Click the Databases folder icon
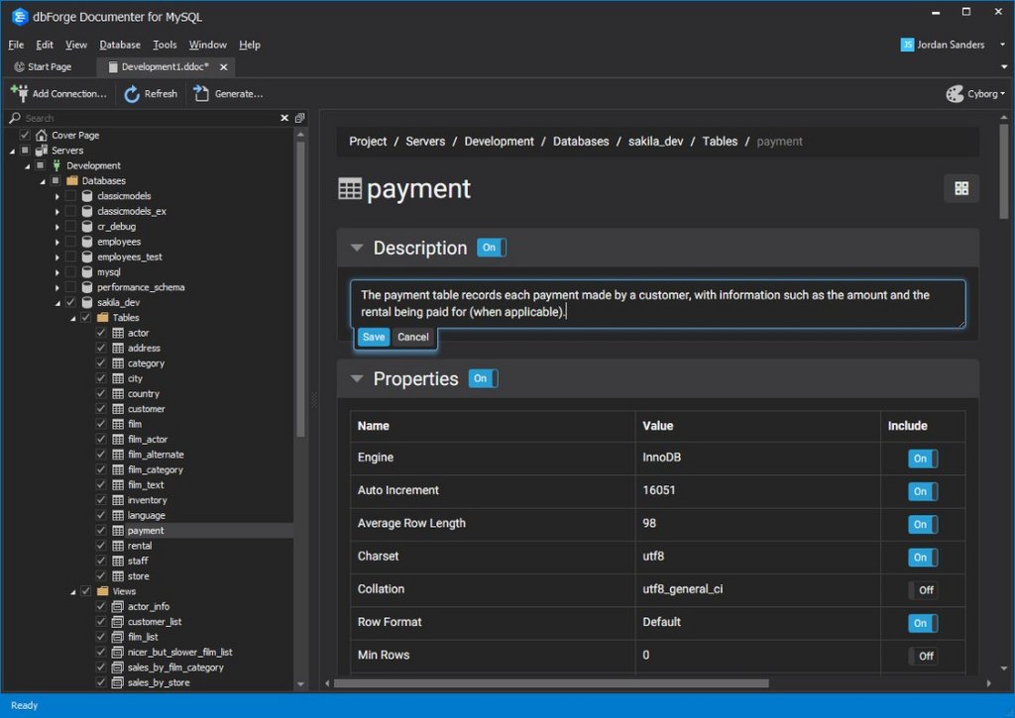Image resolution: width=1015 pixels, height=718 pixels. (x=72, y=180)
